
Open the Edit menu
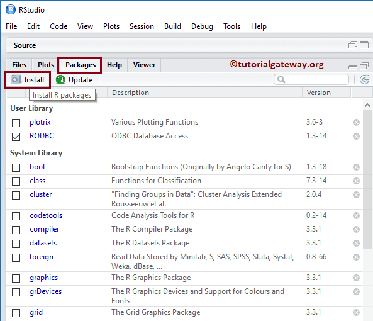tap(33, 26)
